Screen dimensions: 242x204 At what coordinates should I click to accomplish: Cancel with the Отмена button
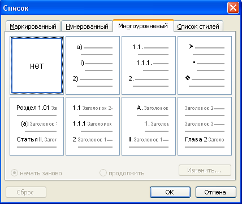click(x=216, y=192)
